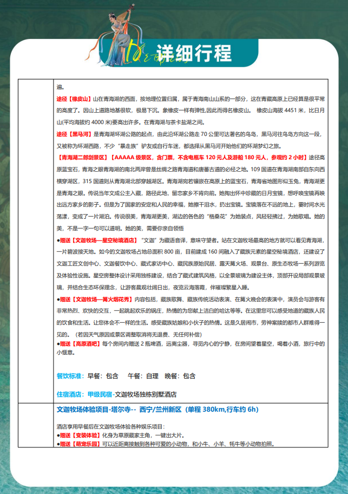Click the 详细行程 header title
Image resolution: width=348 pixels, height=494 pixels.
[194, 53]
